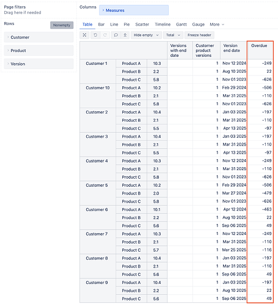This screenshot has width=278, height=306.
Task: Open the More chart types dropdown
Action: [217, 24]
